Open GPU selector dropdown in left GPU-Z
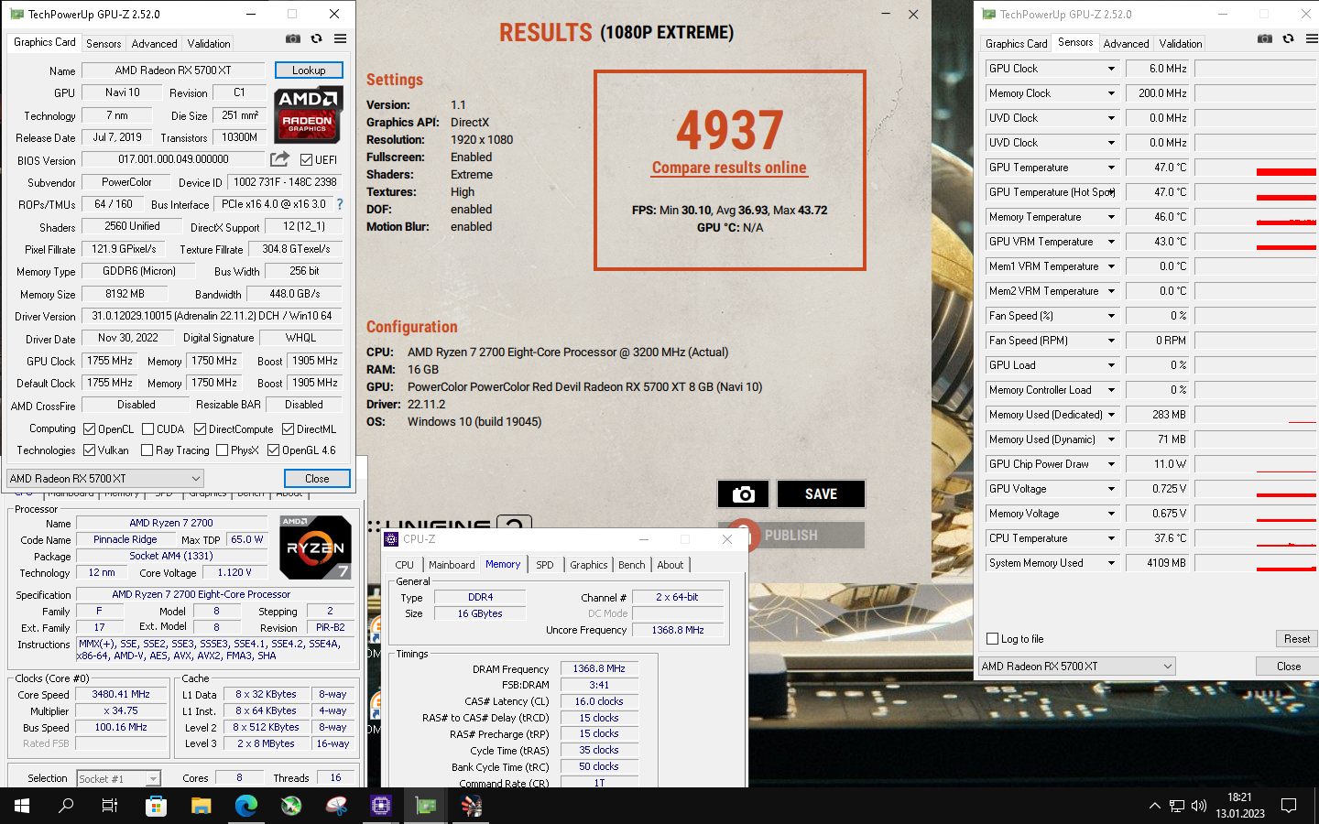The height and width of the screenshot is (824, 1319). pyautogui.click(x=105, y=479)
